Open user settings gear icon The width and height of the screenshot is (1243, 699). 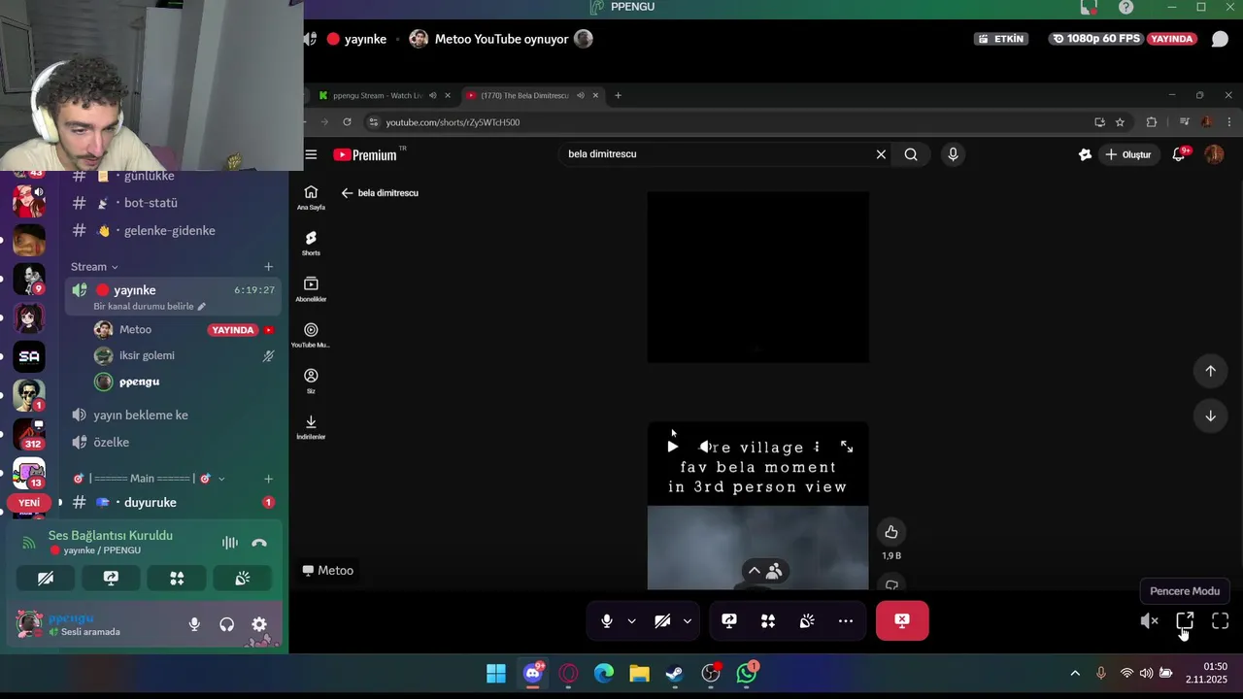pos(259,624)
